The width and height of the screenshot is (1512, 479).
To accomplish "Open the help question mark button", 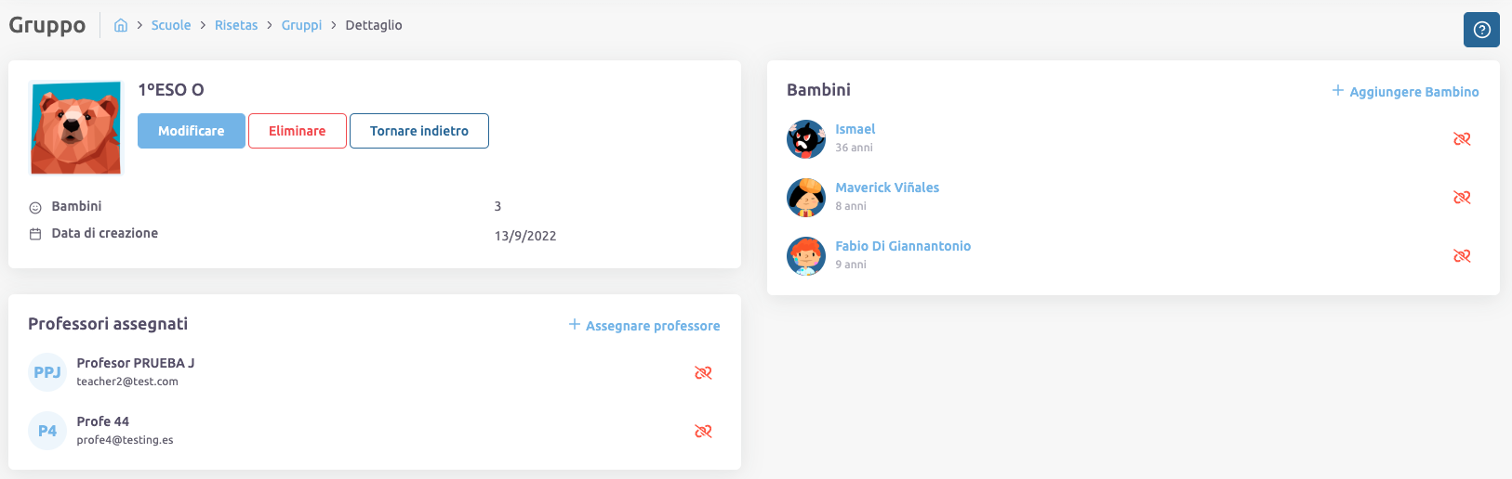I will pos(1481,30).
